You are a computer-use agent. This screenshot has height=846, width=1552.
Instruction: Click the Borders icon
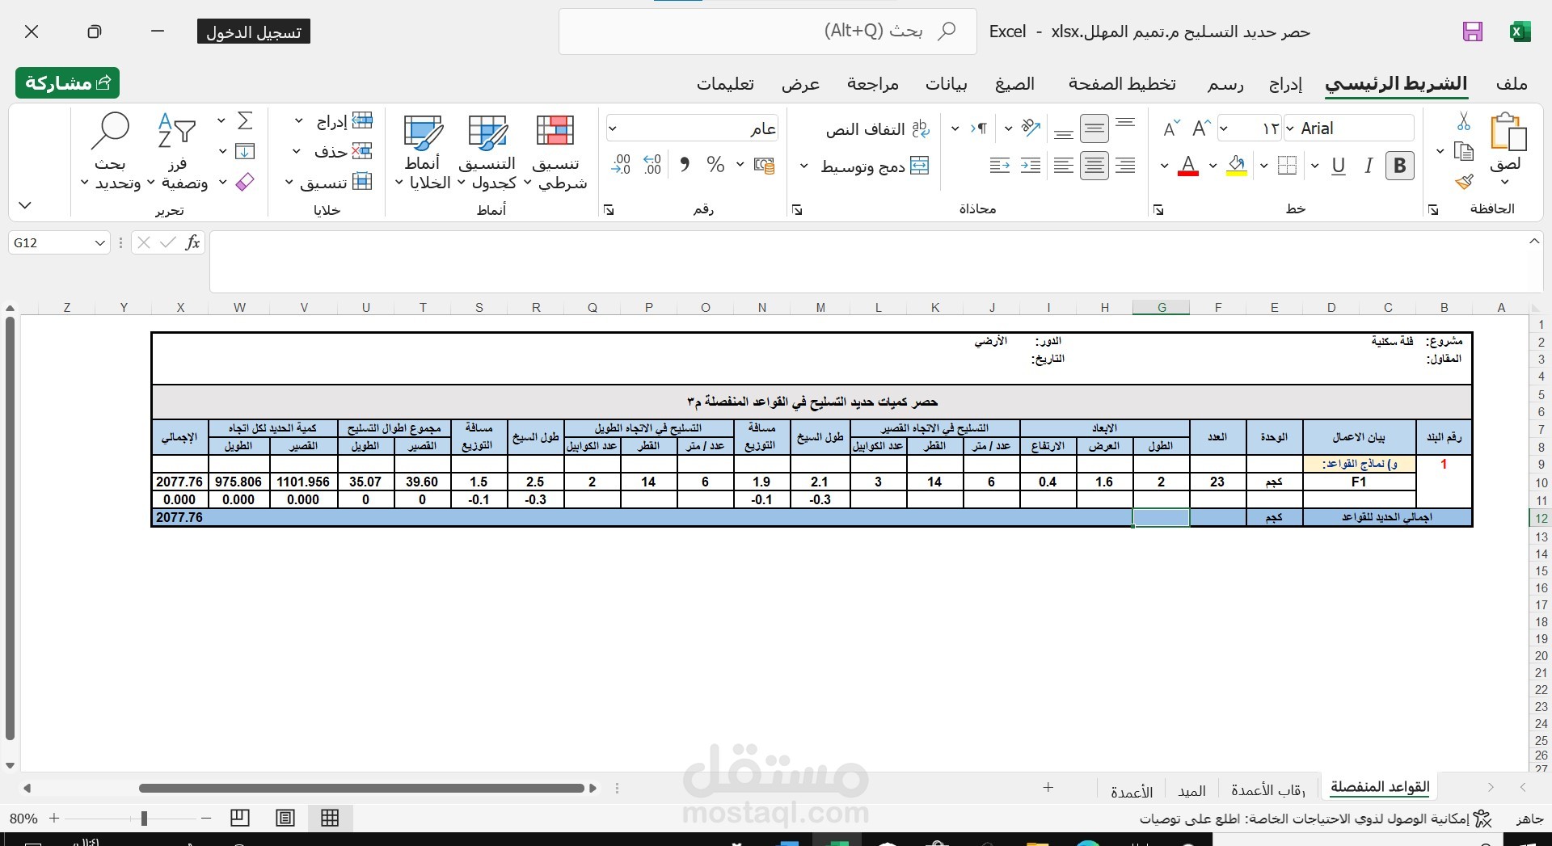pos(1287,166)
